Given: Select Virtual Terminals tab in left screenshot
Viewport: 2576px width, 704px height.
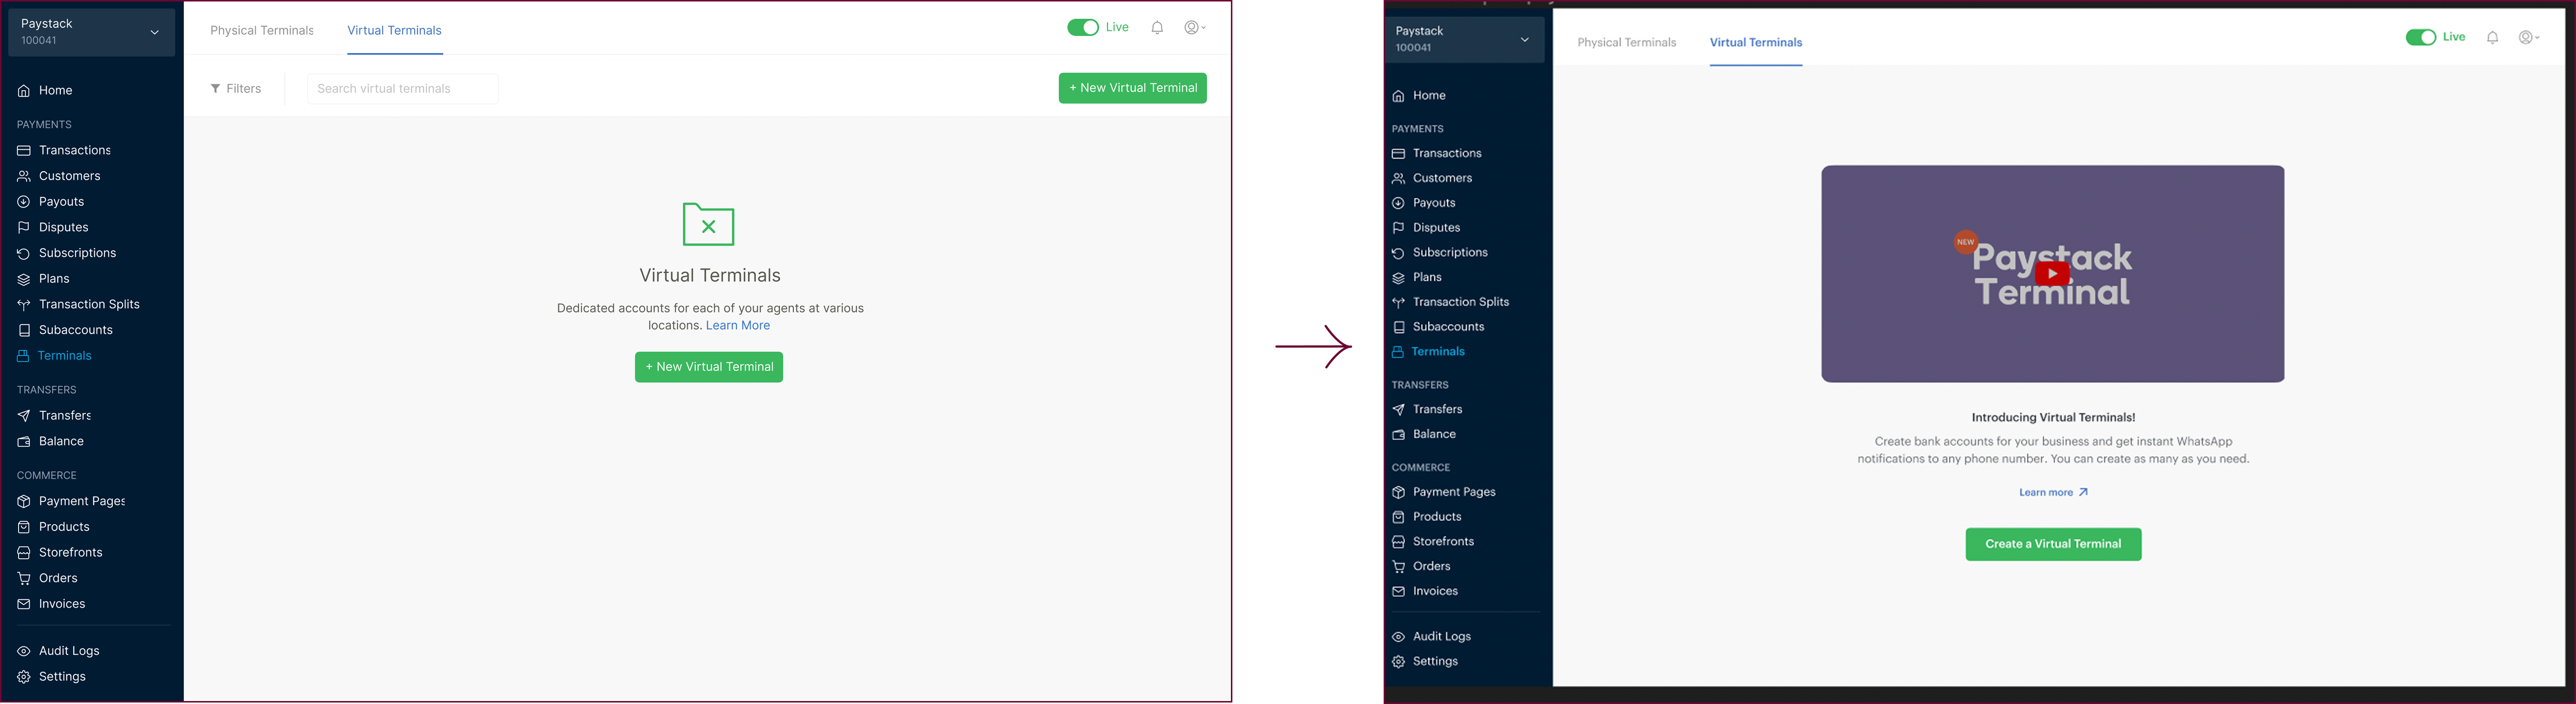Looking at the screenshot, I should (x=395, y=31).
